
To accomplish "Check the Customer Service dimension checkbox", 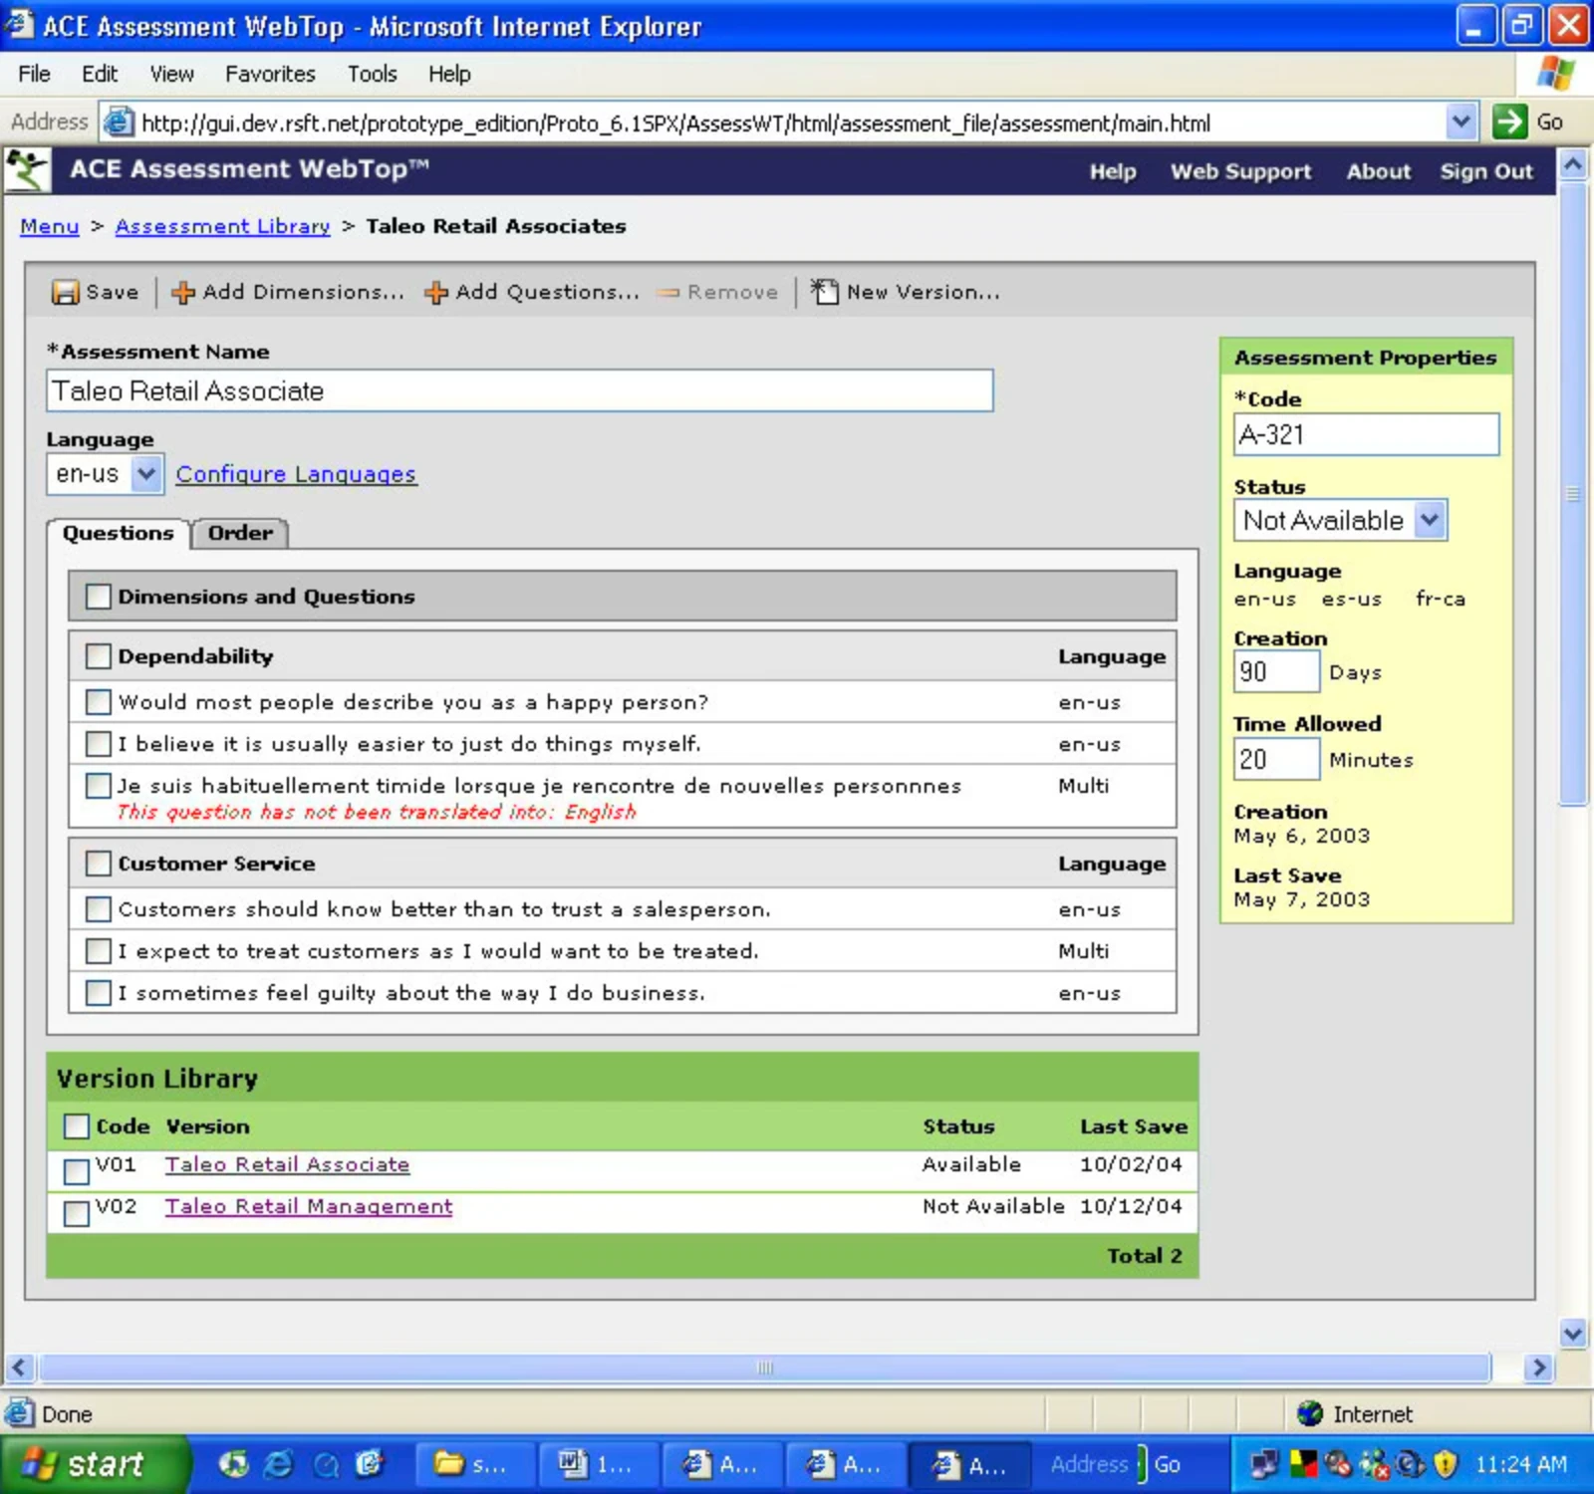I will [x=98, y=864].
